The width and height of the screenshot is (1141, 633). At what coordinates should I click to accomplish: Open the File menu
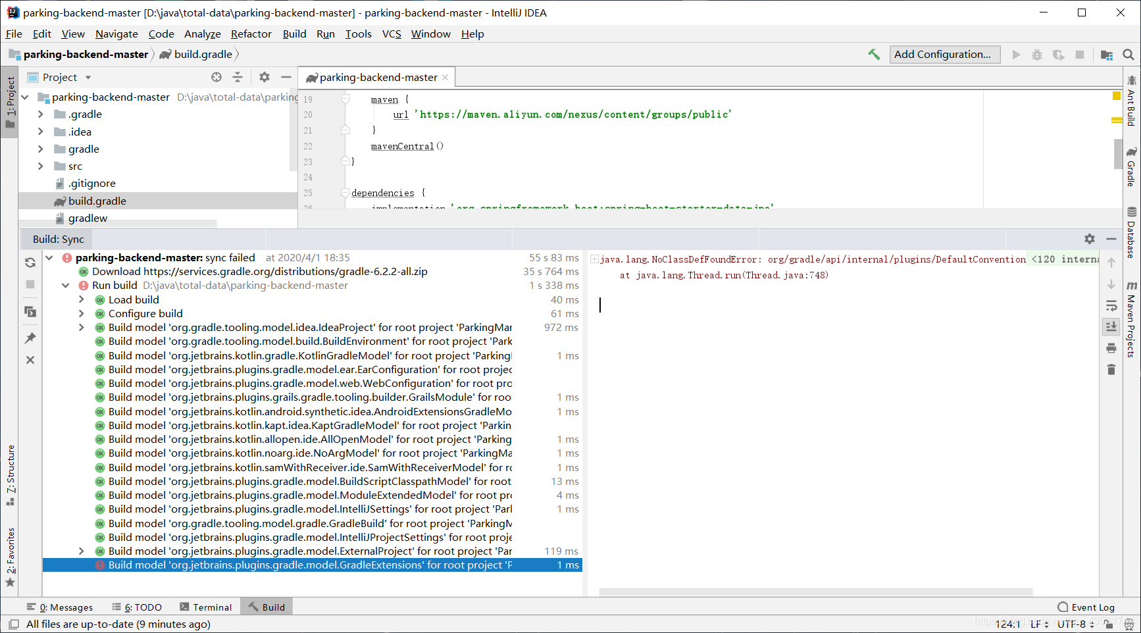pyautogui.click(x=14, y=34)
